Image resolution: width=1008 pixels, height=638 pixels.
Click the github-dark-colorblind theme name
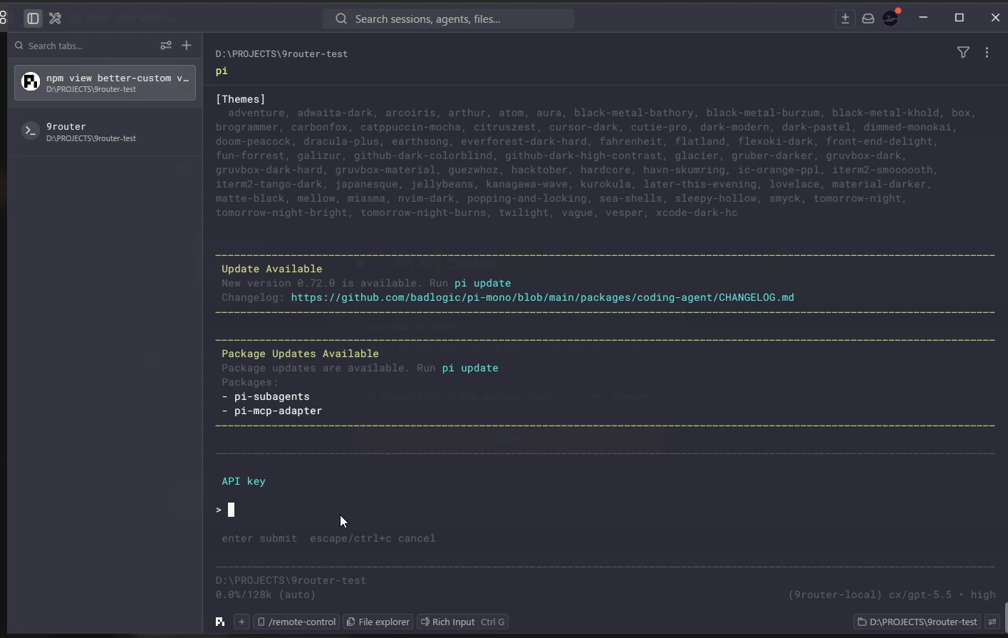click(x=423, y=155)
